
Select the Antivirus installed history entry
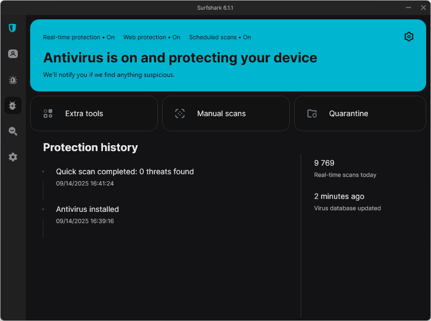point(87,210)
